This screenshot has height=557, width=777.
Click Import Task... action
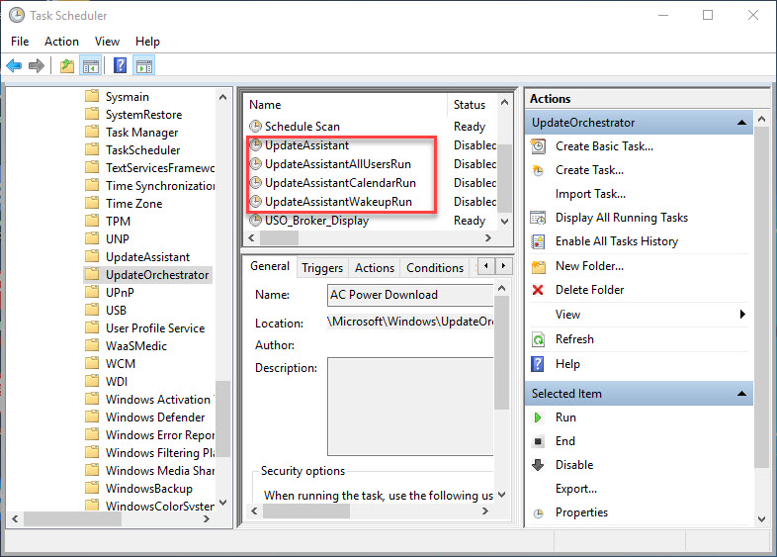pyautogui.click(x=590, y=194)
